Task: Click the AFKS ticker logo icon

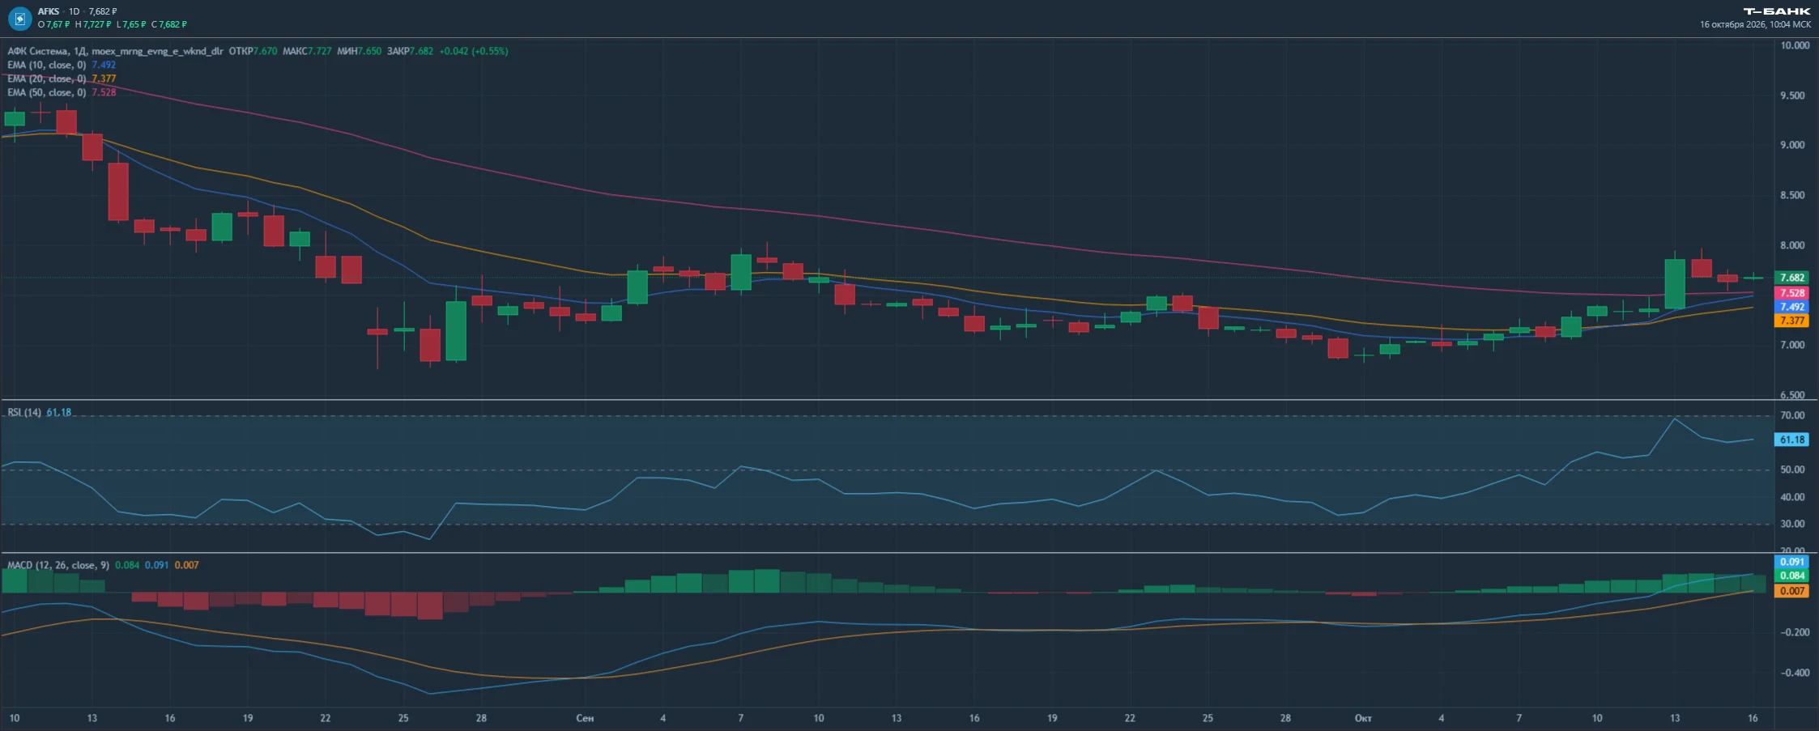Action: pos(19,18)
